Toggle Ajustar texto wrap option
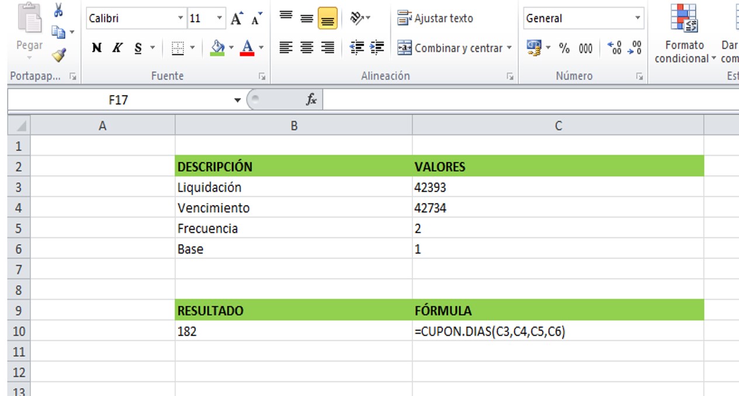Screen dimensions: 739x396 pyautogui.click(x=435, y=19)
